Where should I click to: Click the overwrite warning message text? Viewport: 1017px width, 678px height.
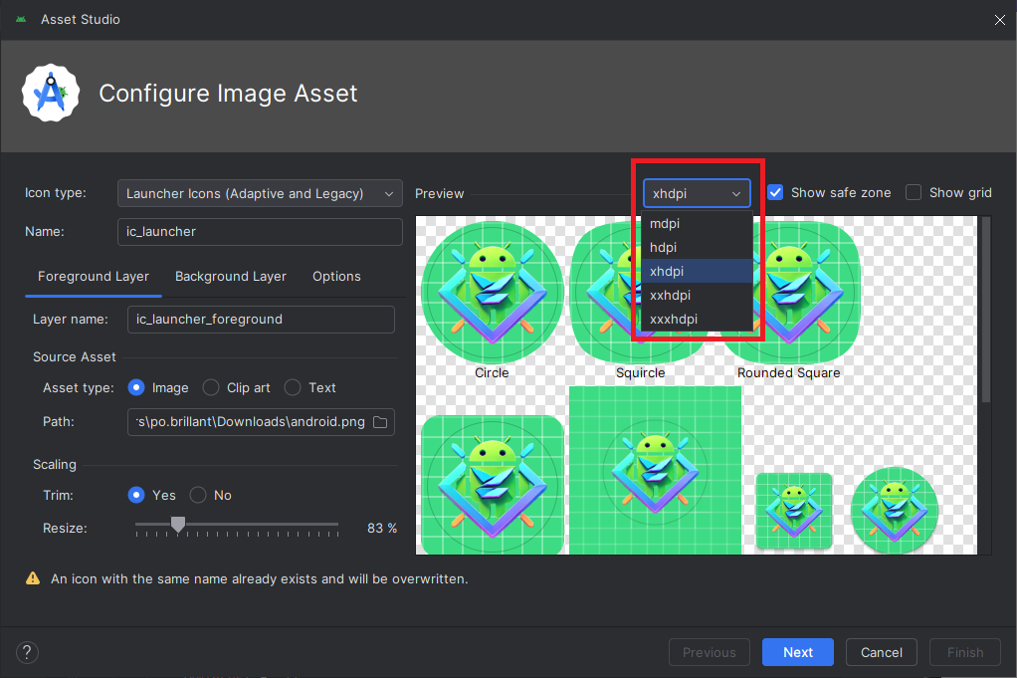pyautogui.click(x=260, y=578)
